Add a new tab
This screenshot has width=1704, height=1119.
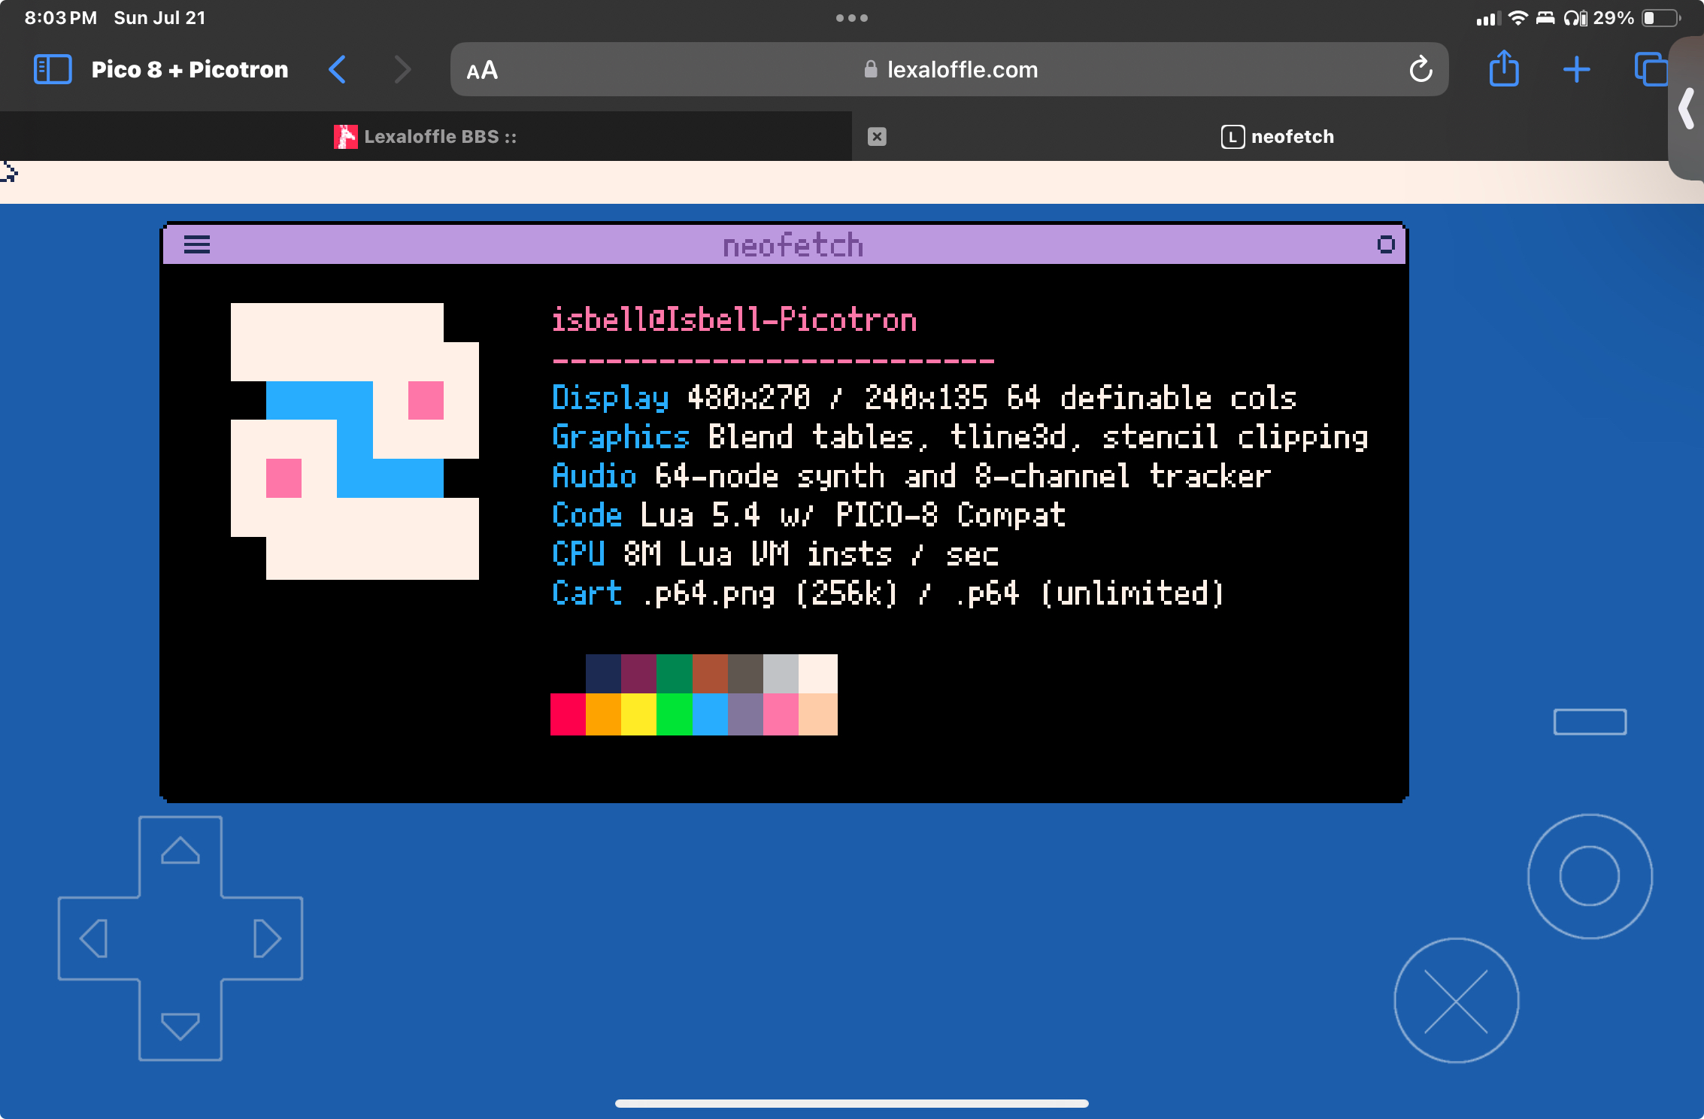click(x=1577, y=69)
